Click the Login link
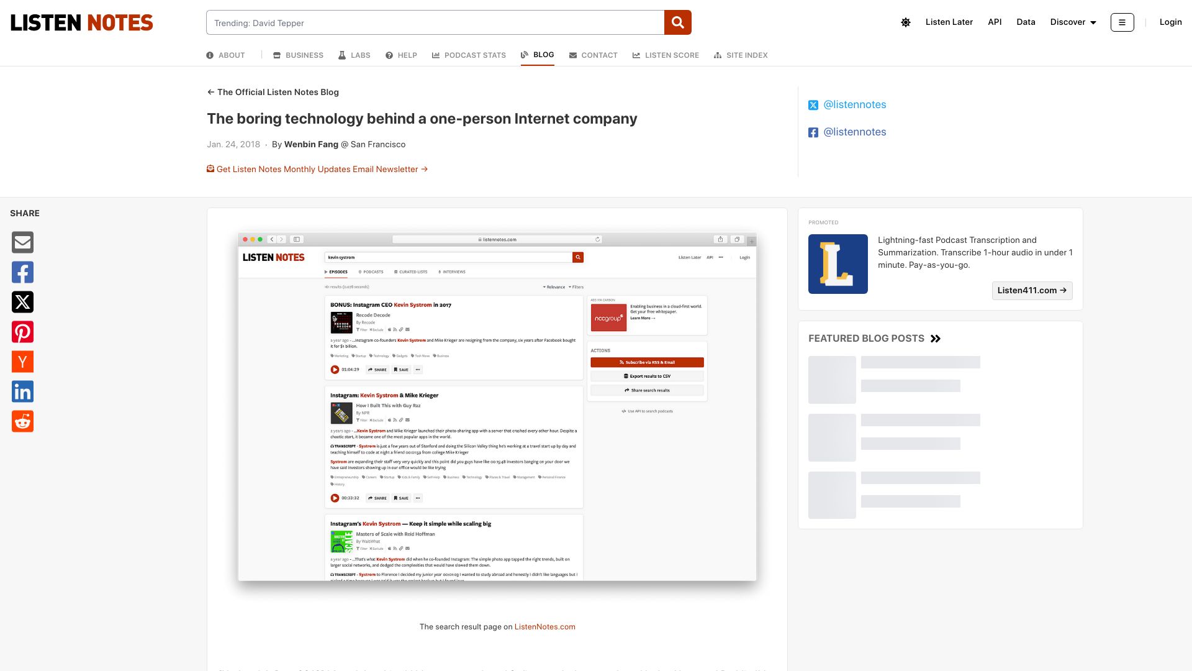 1170,22
